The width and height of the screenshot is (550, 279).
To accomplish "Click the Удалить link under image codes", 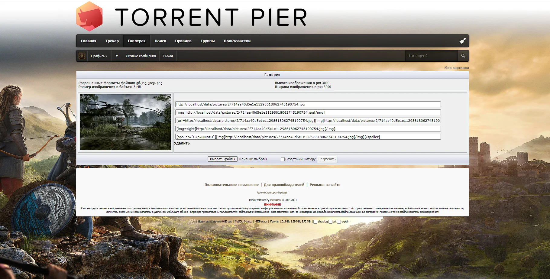I will 182,143.
